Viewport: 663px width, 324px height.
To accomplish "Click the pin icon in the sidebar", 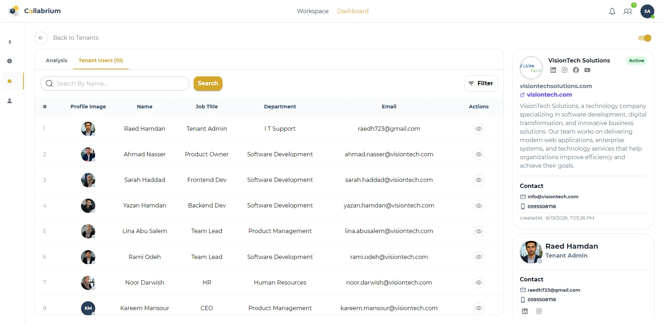I will (x=10, y=43).
